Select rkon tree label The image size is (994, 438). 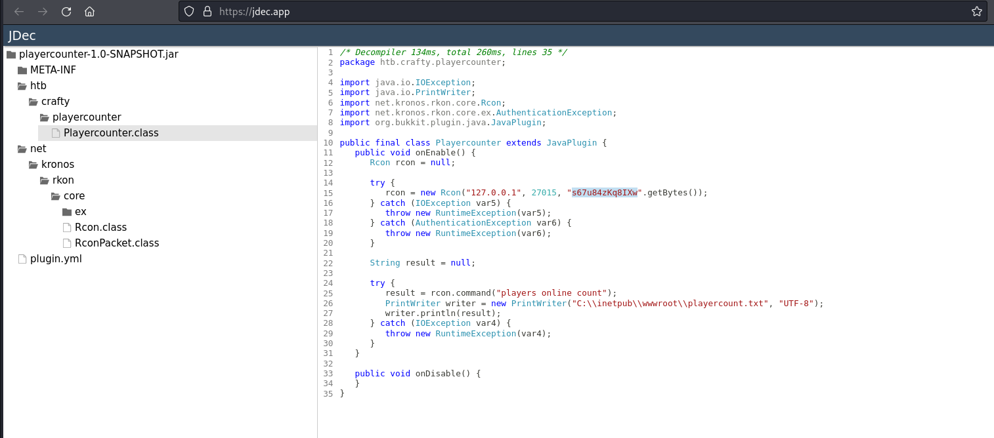point(63,180)
